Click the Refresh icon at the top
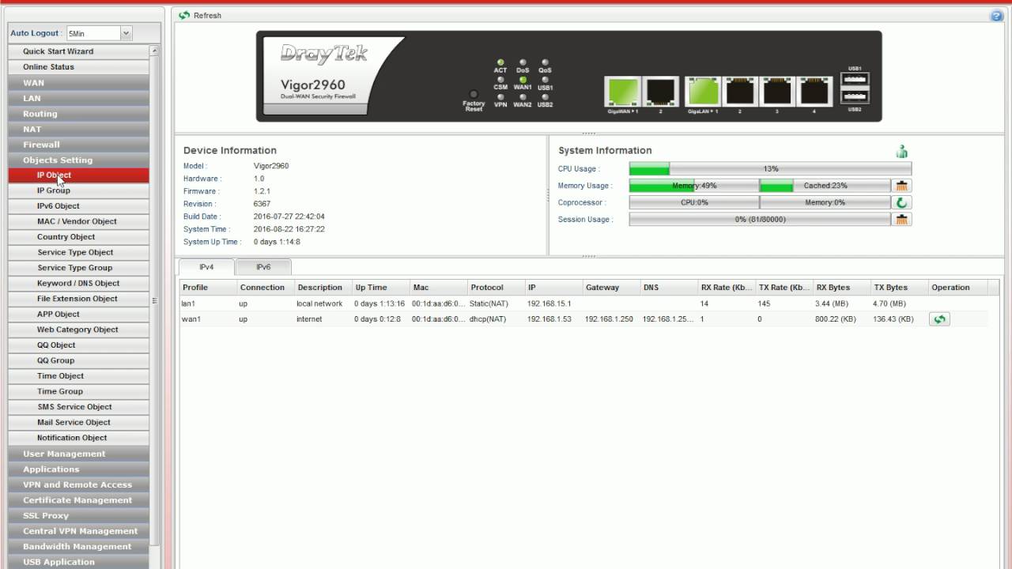1012x569 pixels. click(x=184, y=15)
